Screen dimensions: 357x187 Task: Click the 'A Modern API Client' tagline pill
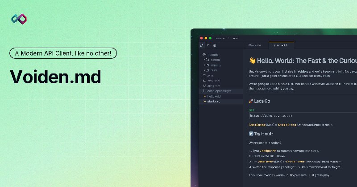click(63, 53)
